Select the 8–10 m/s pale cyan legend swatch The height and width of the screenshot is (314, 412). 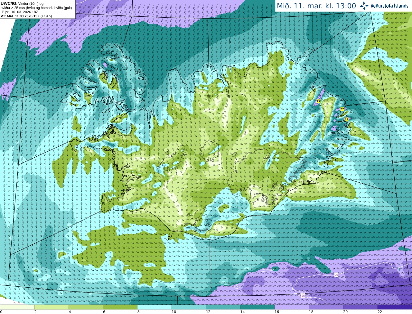(154, 307)
